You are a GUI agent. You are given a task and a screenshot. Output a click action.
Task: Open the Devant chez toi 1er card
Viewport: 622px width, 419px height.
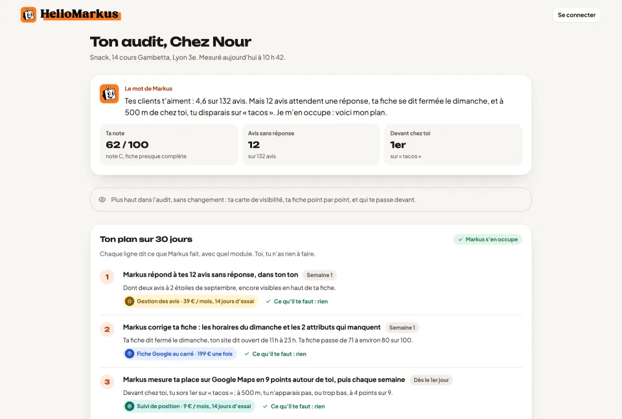453,145
